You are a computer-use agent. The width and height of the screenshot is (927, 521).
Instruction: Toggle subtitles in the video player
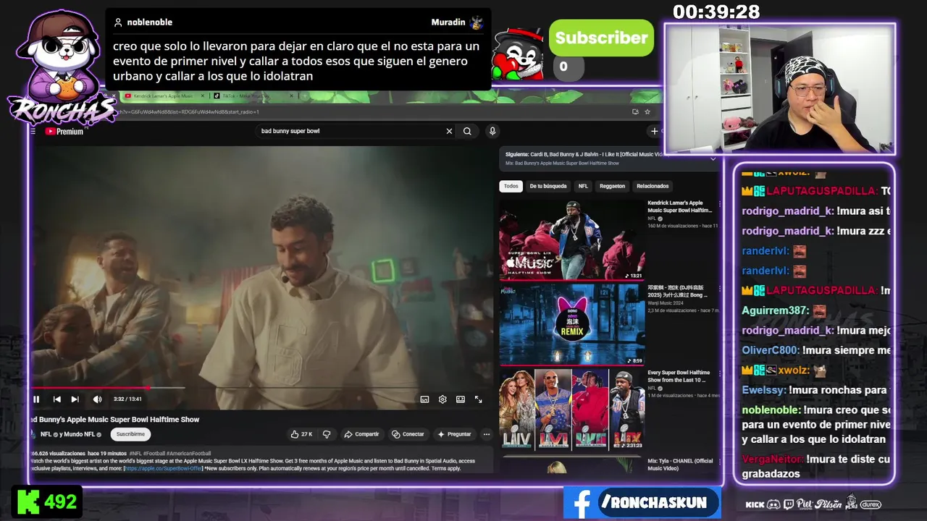424,399
